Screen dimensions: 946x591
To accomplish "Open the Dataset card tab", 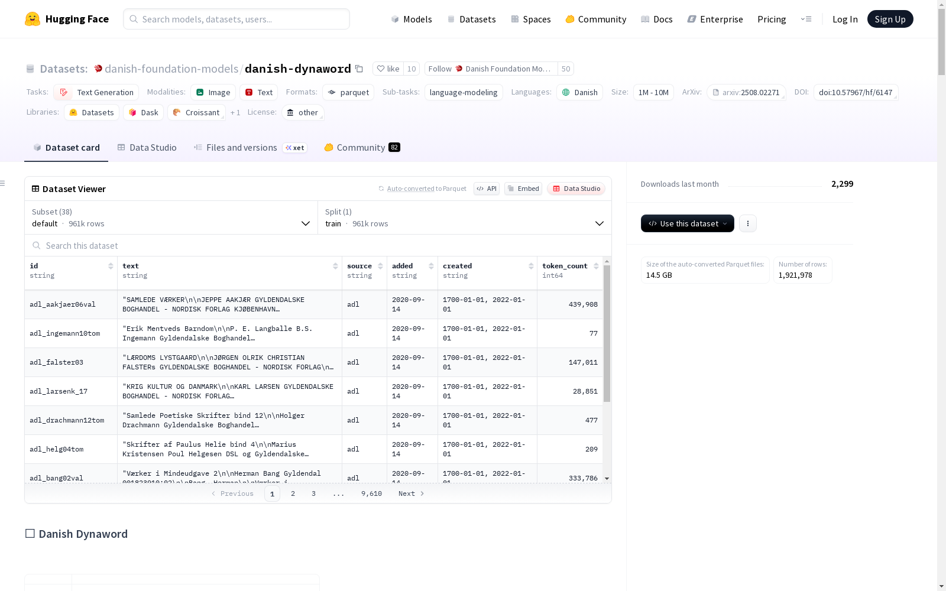I will [66, 148].
